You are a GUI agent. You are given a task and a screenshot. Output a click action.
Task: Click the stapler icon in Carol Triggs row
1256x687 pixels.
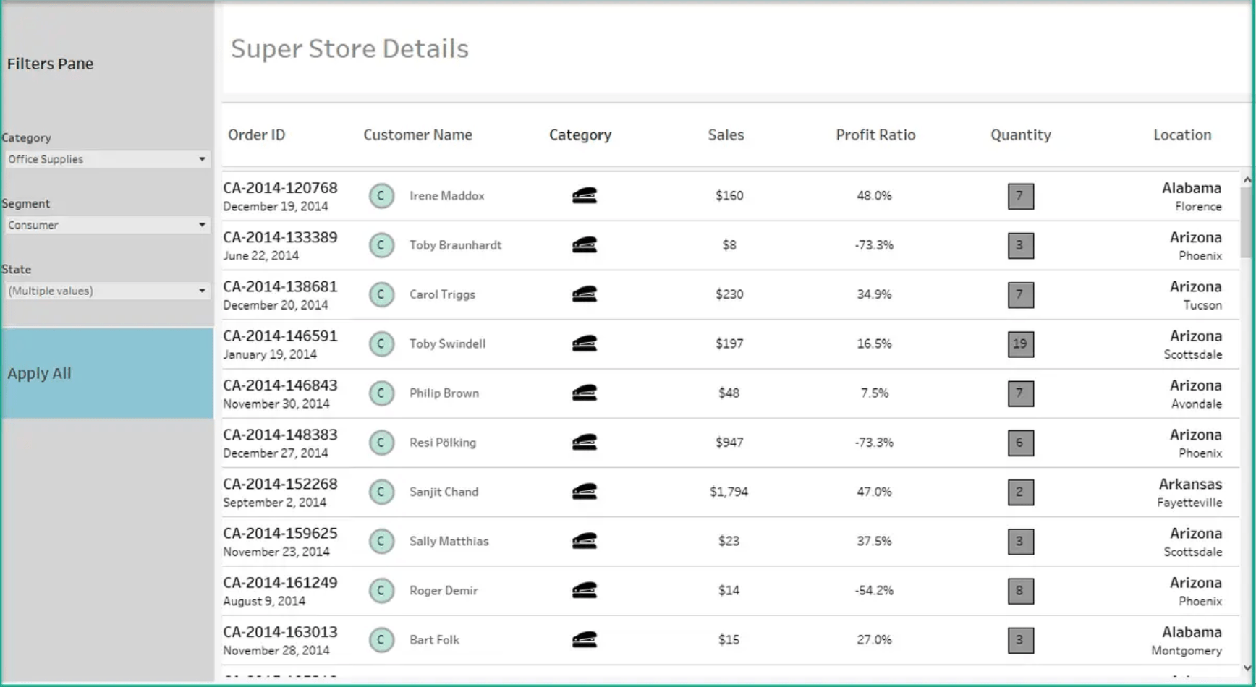coord(585,294)
